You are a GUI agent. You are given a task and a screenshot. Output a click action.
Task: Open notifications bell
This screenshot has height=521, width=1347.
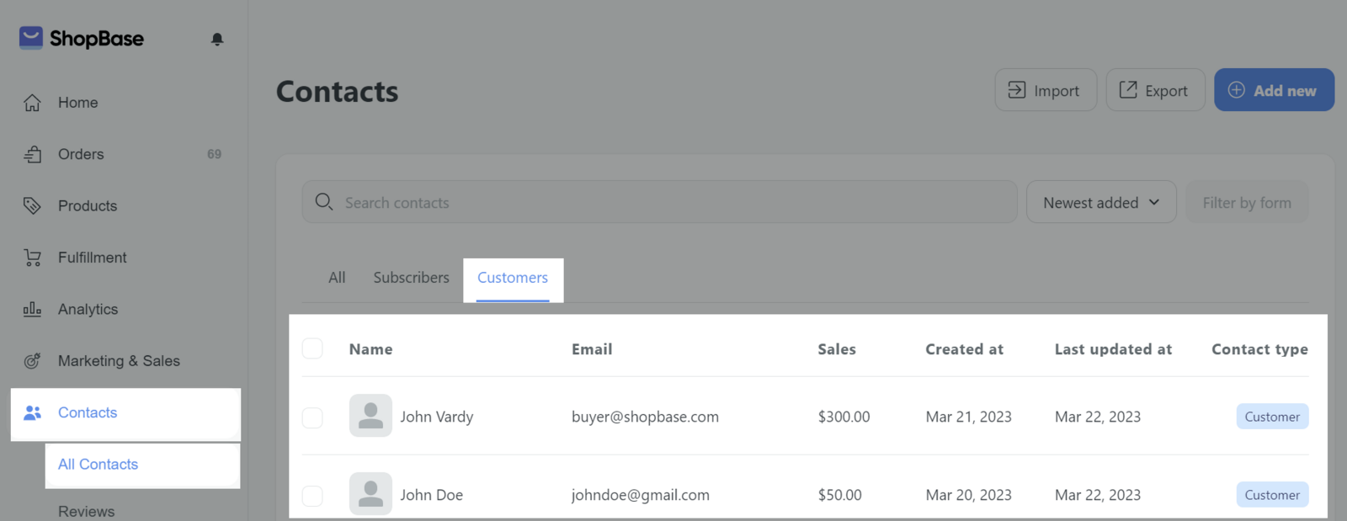pyautogui.click(x=217, y=39)
